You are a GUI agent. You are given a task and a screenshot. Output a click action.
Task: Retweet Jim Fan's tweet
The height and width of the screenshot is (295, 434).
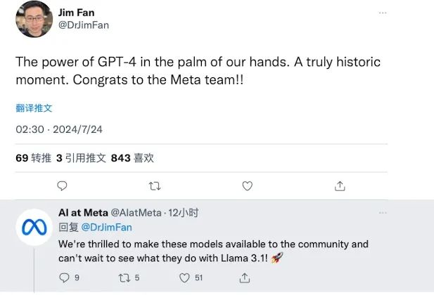[x=155, y=186]
